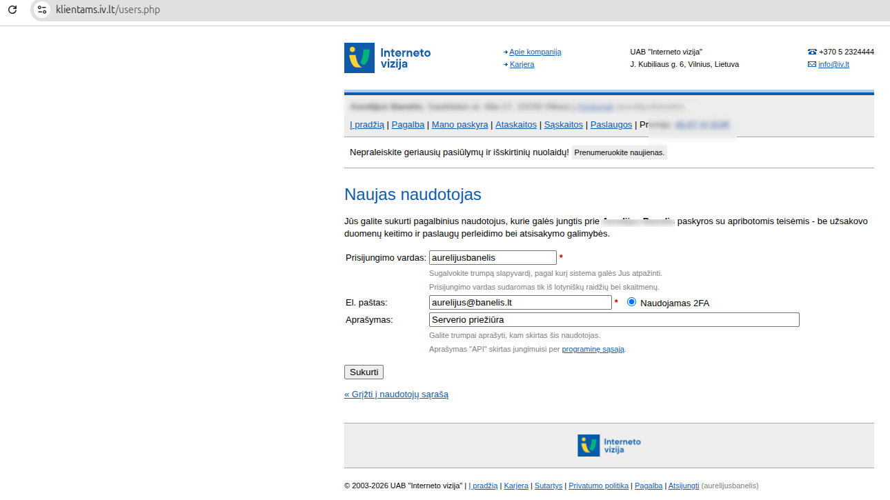
Task: Click the phone number +370 5 2324444
Action: [x=847, y=52]
